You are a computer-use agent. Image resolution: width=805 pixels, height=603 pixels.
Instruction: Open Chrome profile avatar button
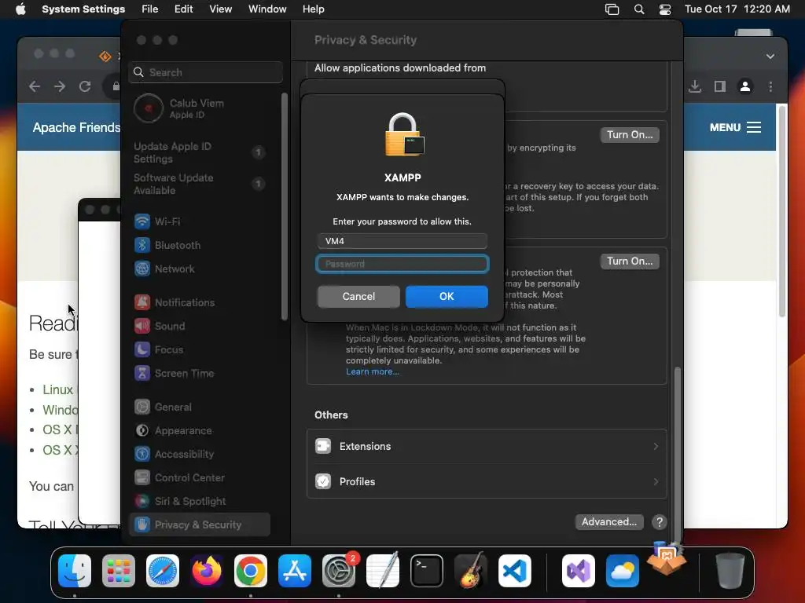(745, 86)
